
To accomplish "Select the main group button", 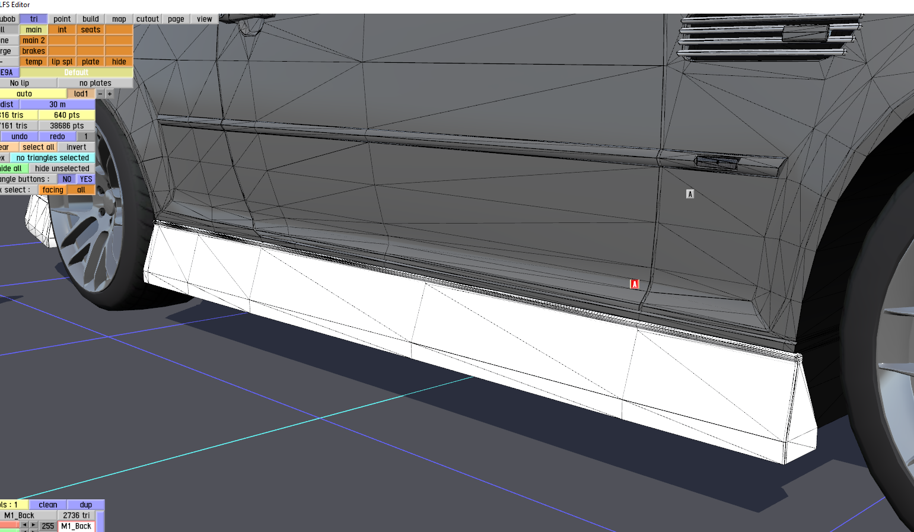I will (x=34, y=30).
